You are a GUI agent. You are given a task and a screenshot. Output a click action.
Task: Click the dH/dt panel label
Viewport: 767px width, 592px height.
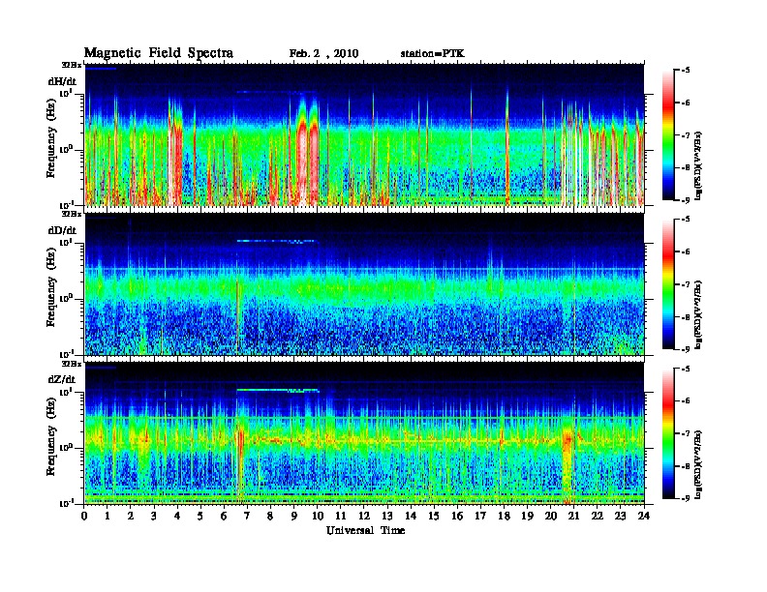tap(62, 81)
